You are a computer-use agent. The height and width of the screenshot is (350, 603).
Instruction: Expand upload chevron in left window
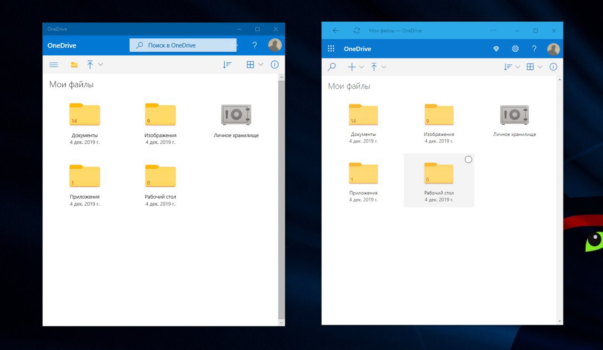point(100,65)
